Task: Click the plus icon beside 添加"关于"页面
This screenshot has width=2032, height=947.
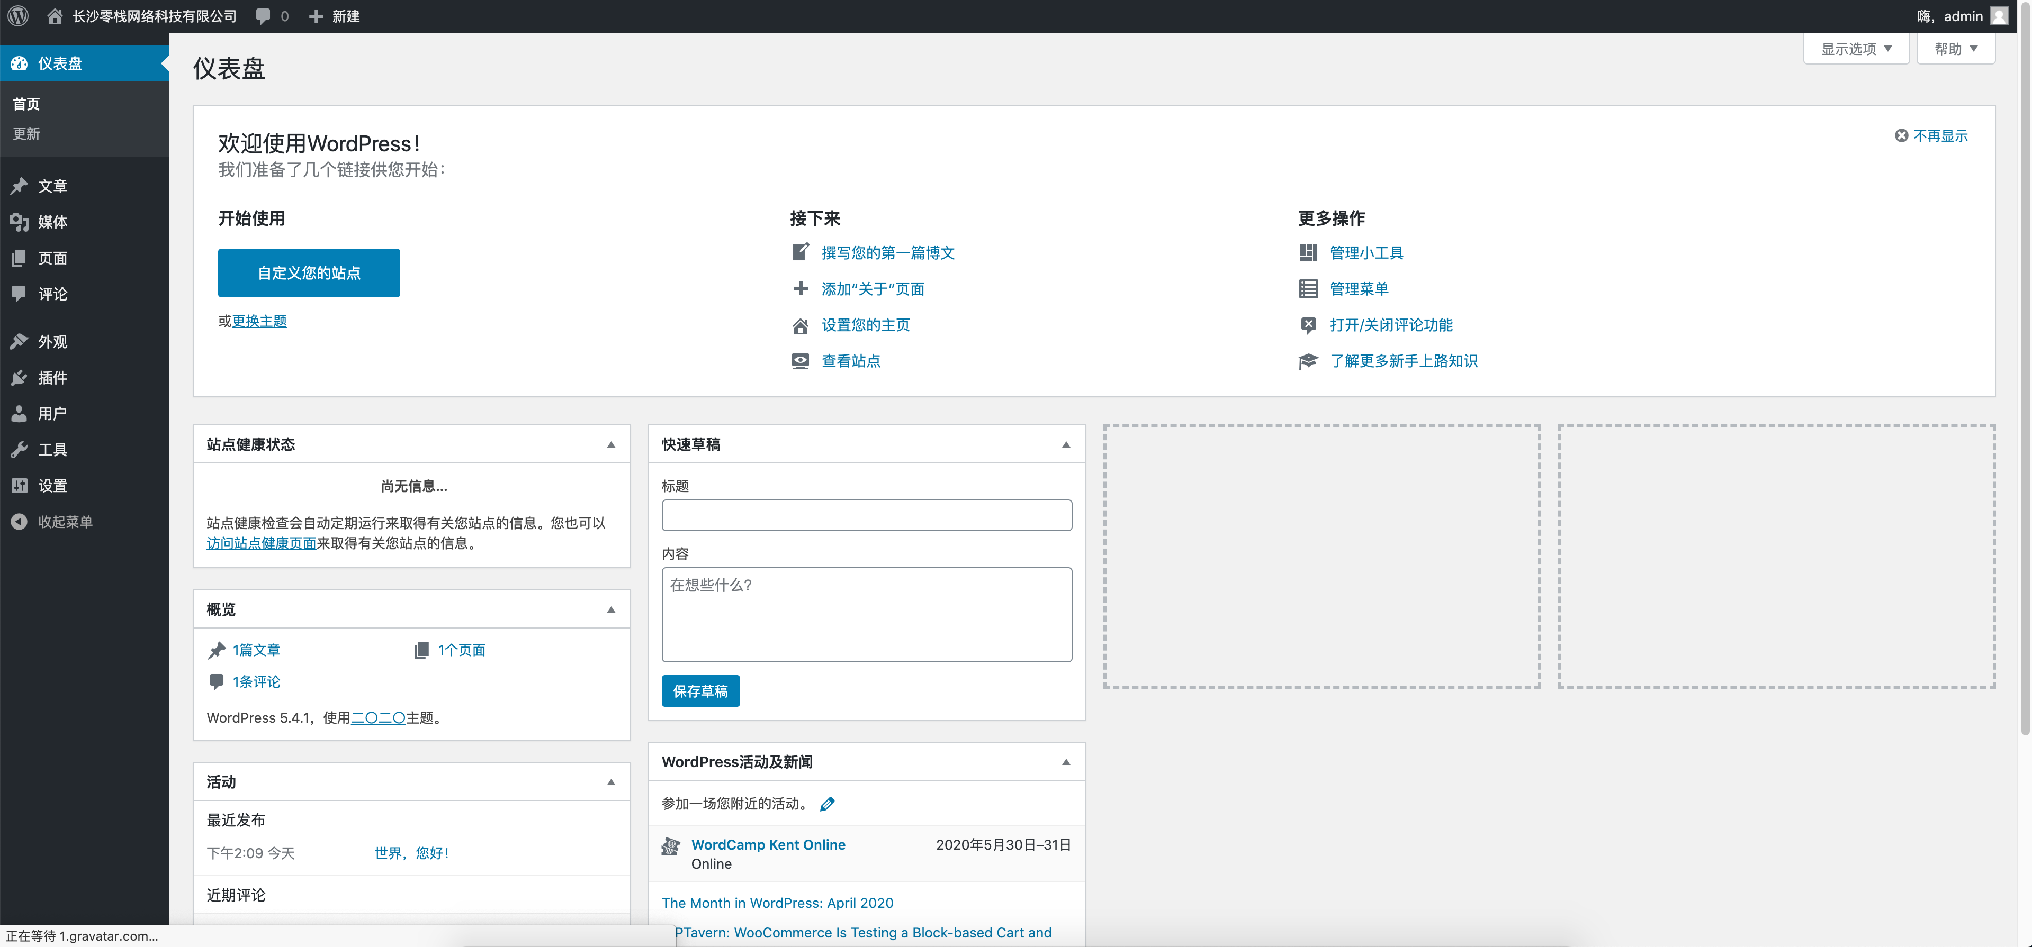Action: 801,288
